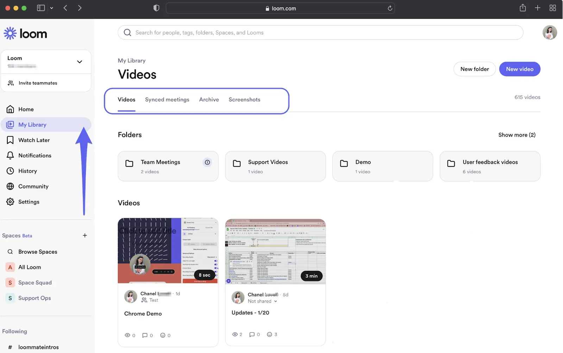Expand the Loom workspace dropdown chevron

click(x=80, y=62)
